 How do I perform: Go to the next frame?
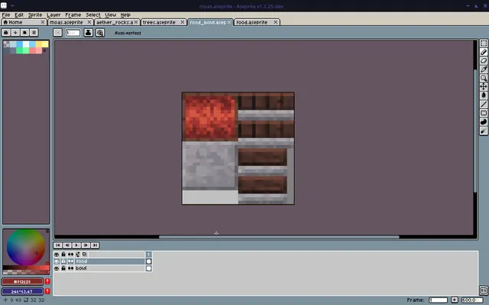tap(86, 246)
